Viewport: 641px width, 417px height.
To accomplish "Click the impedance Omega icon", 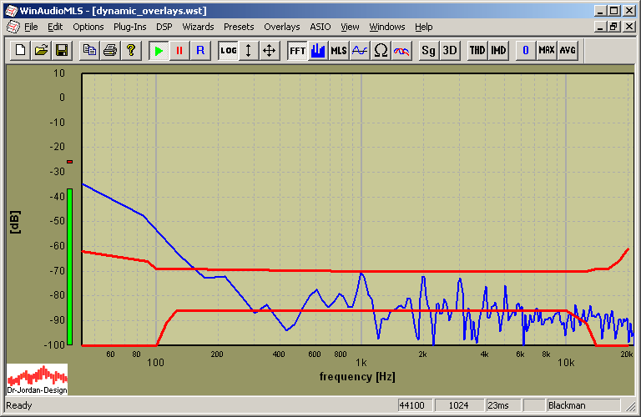I will [x=381, y=50].
